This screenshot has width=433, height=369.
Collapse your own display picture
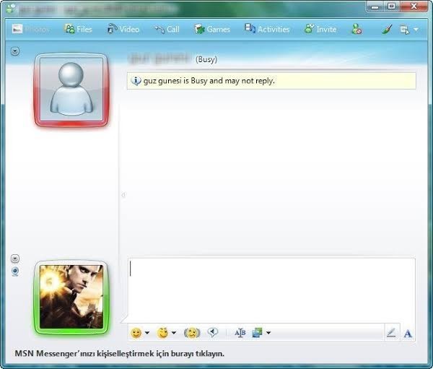point(15,259)
